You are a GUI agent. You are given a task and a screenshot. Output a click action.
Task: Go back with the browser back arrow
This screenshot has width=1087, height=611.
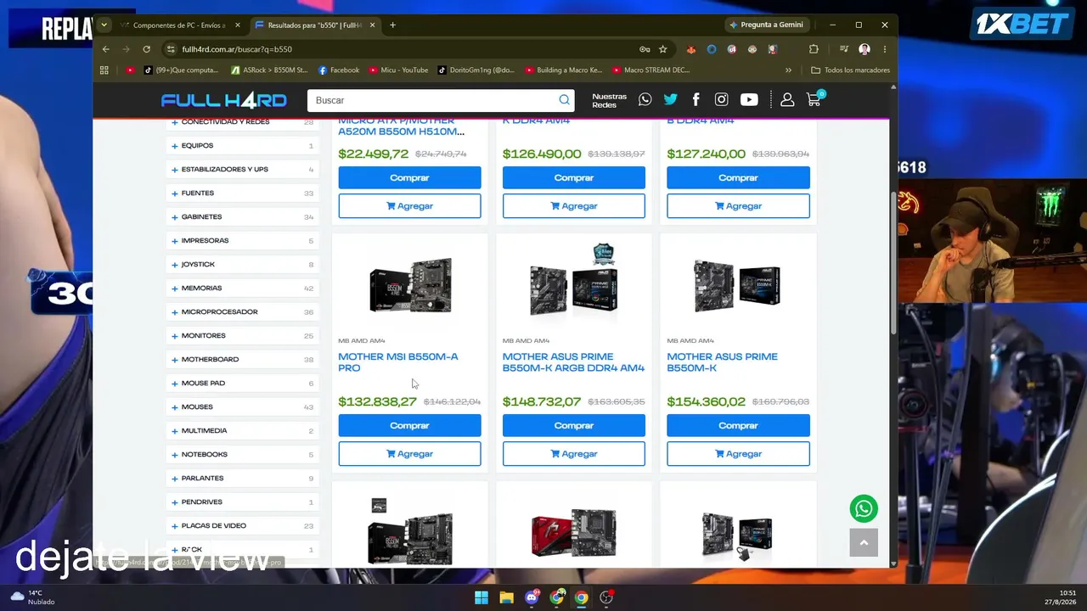(106, 49)
